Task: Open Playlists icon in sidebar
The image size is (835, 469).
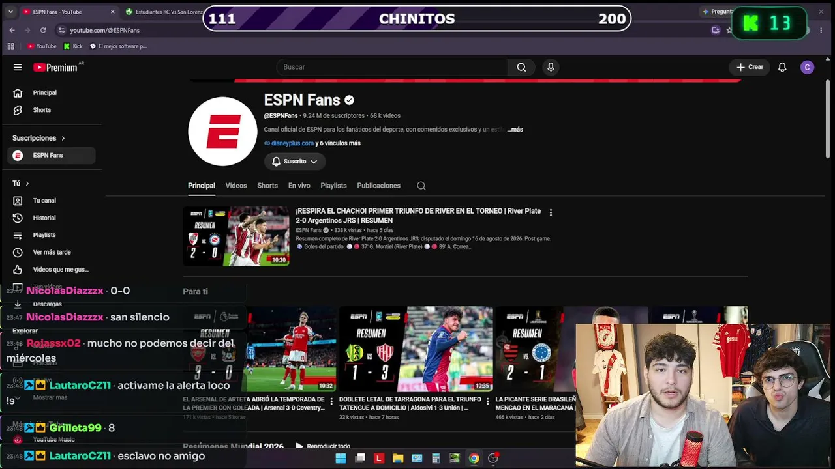Action: [x=18, y=235]
